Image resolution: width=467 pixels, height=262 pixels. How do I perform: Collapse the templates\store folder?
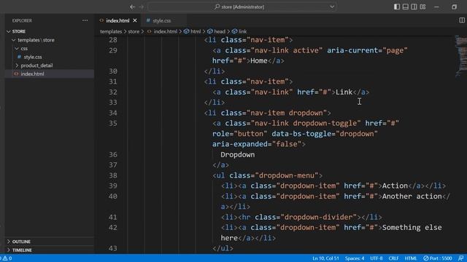[x=36, y=40]
